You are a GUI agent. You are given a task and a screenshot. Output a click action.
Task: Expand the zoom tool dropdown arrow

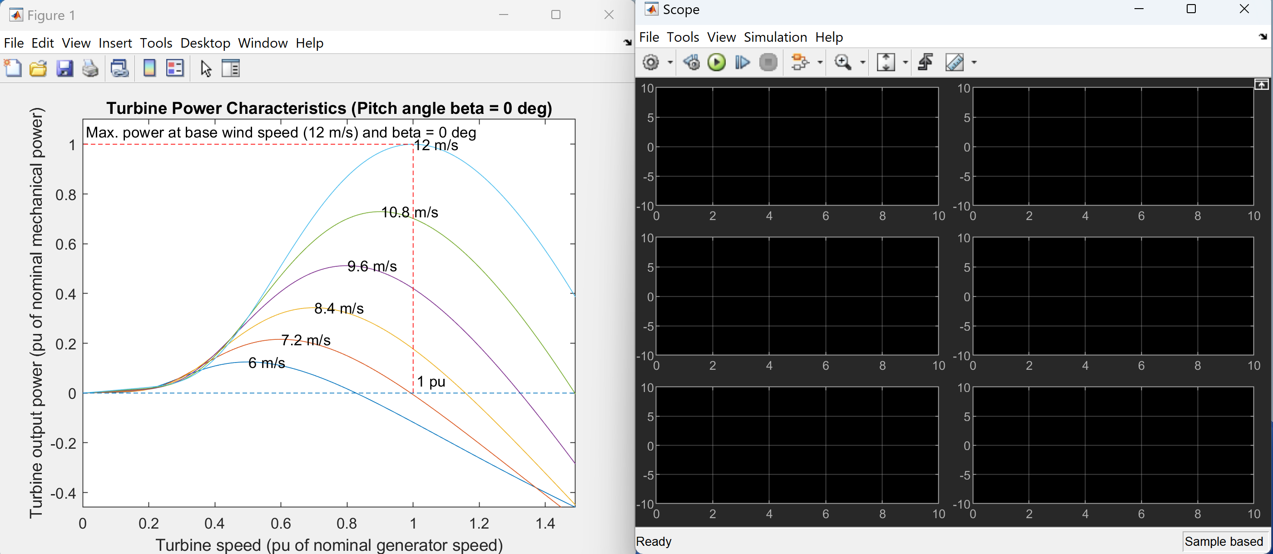pyautogui.click(x=863, y=63)
